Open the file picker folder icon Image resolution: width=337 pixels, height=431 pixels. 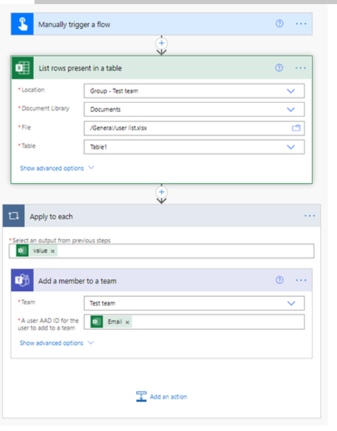point(296,128)
